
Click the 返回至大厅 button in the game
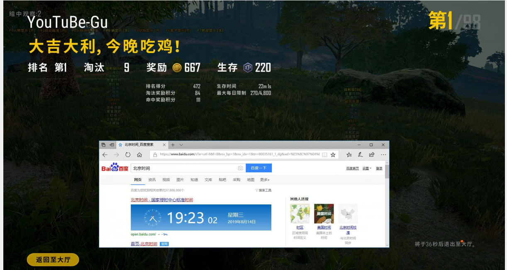[53, 260]
